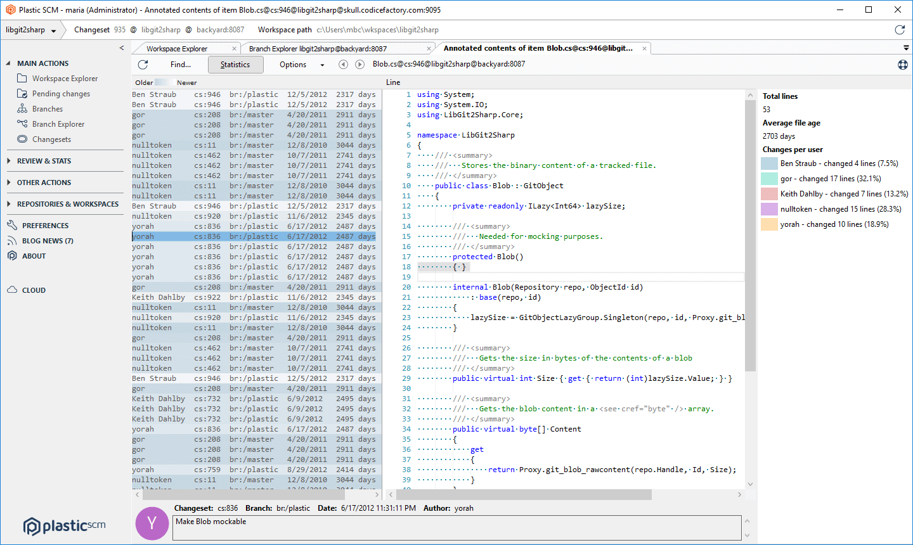The height and width of the screenshot is (545, 913).
Task: Open Branch Explorer from the sidebar
Action: coord(58,124)
